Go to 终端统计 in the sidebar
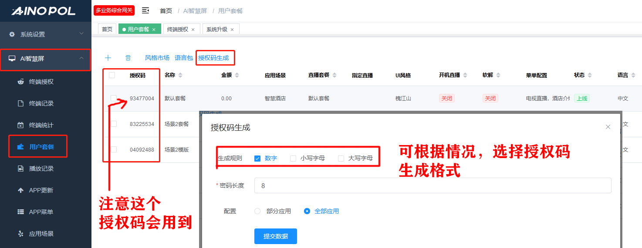642x248 pixels. (41, 125)
